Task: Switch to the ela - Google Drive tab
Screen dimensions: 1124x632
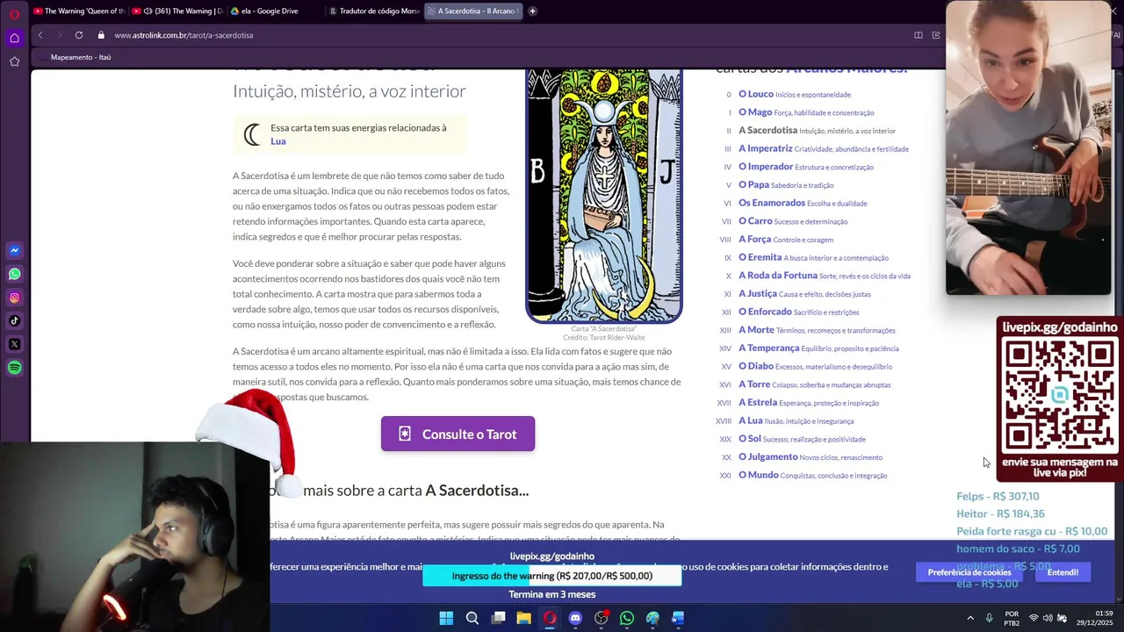Action: point(275,11)
